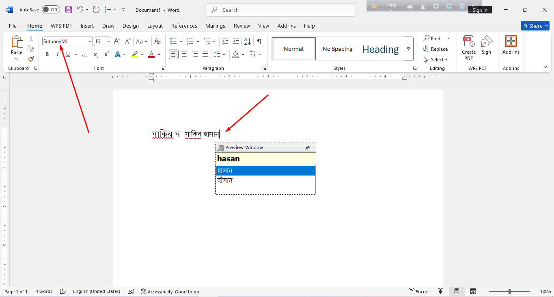554x297 pixels.
Task: Switch to the Layout tab
Action: click(x=155, y=26)
